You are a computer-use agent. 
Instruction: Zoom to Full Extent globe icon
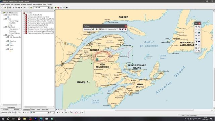click(199, 33)
